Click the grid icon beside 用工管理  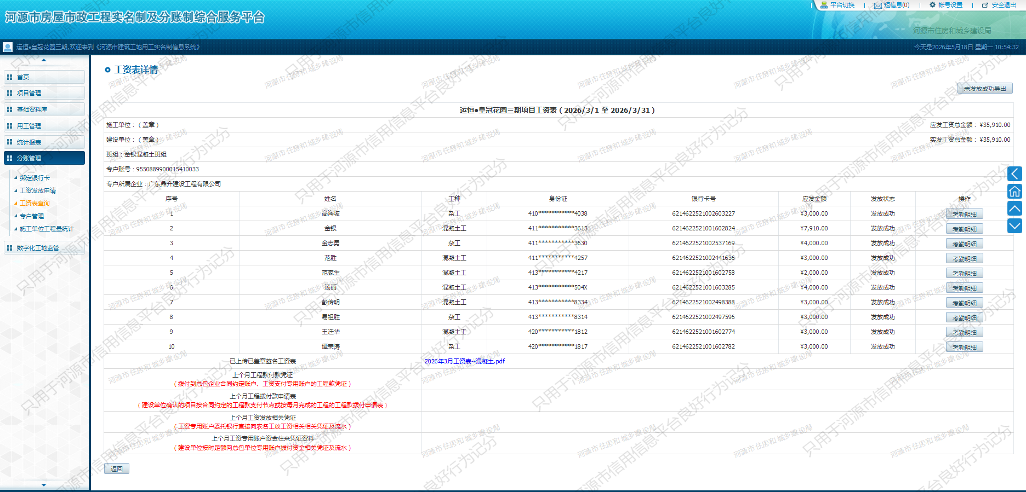[x=9, y=126]
